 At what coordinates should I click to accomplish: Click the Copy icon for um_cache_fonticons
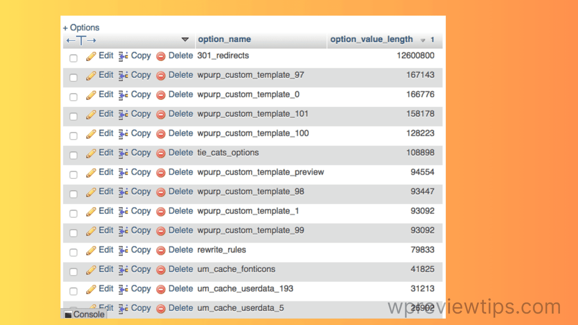coord(123,269)
